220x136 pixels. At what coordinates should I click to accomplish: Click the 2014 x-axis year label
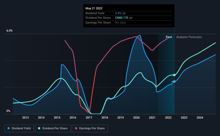pyautogui.click(x=41, y=118)
